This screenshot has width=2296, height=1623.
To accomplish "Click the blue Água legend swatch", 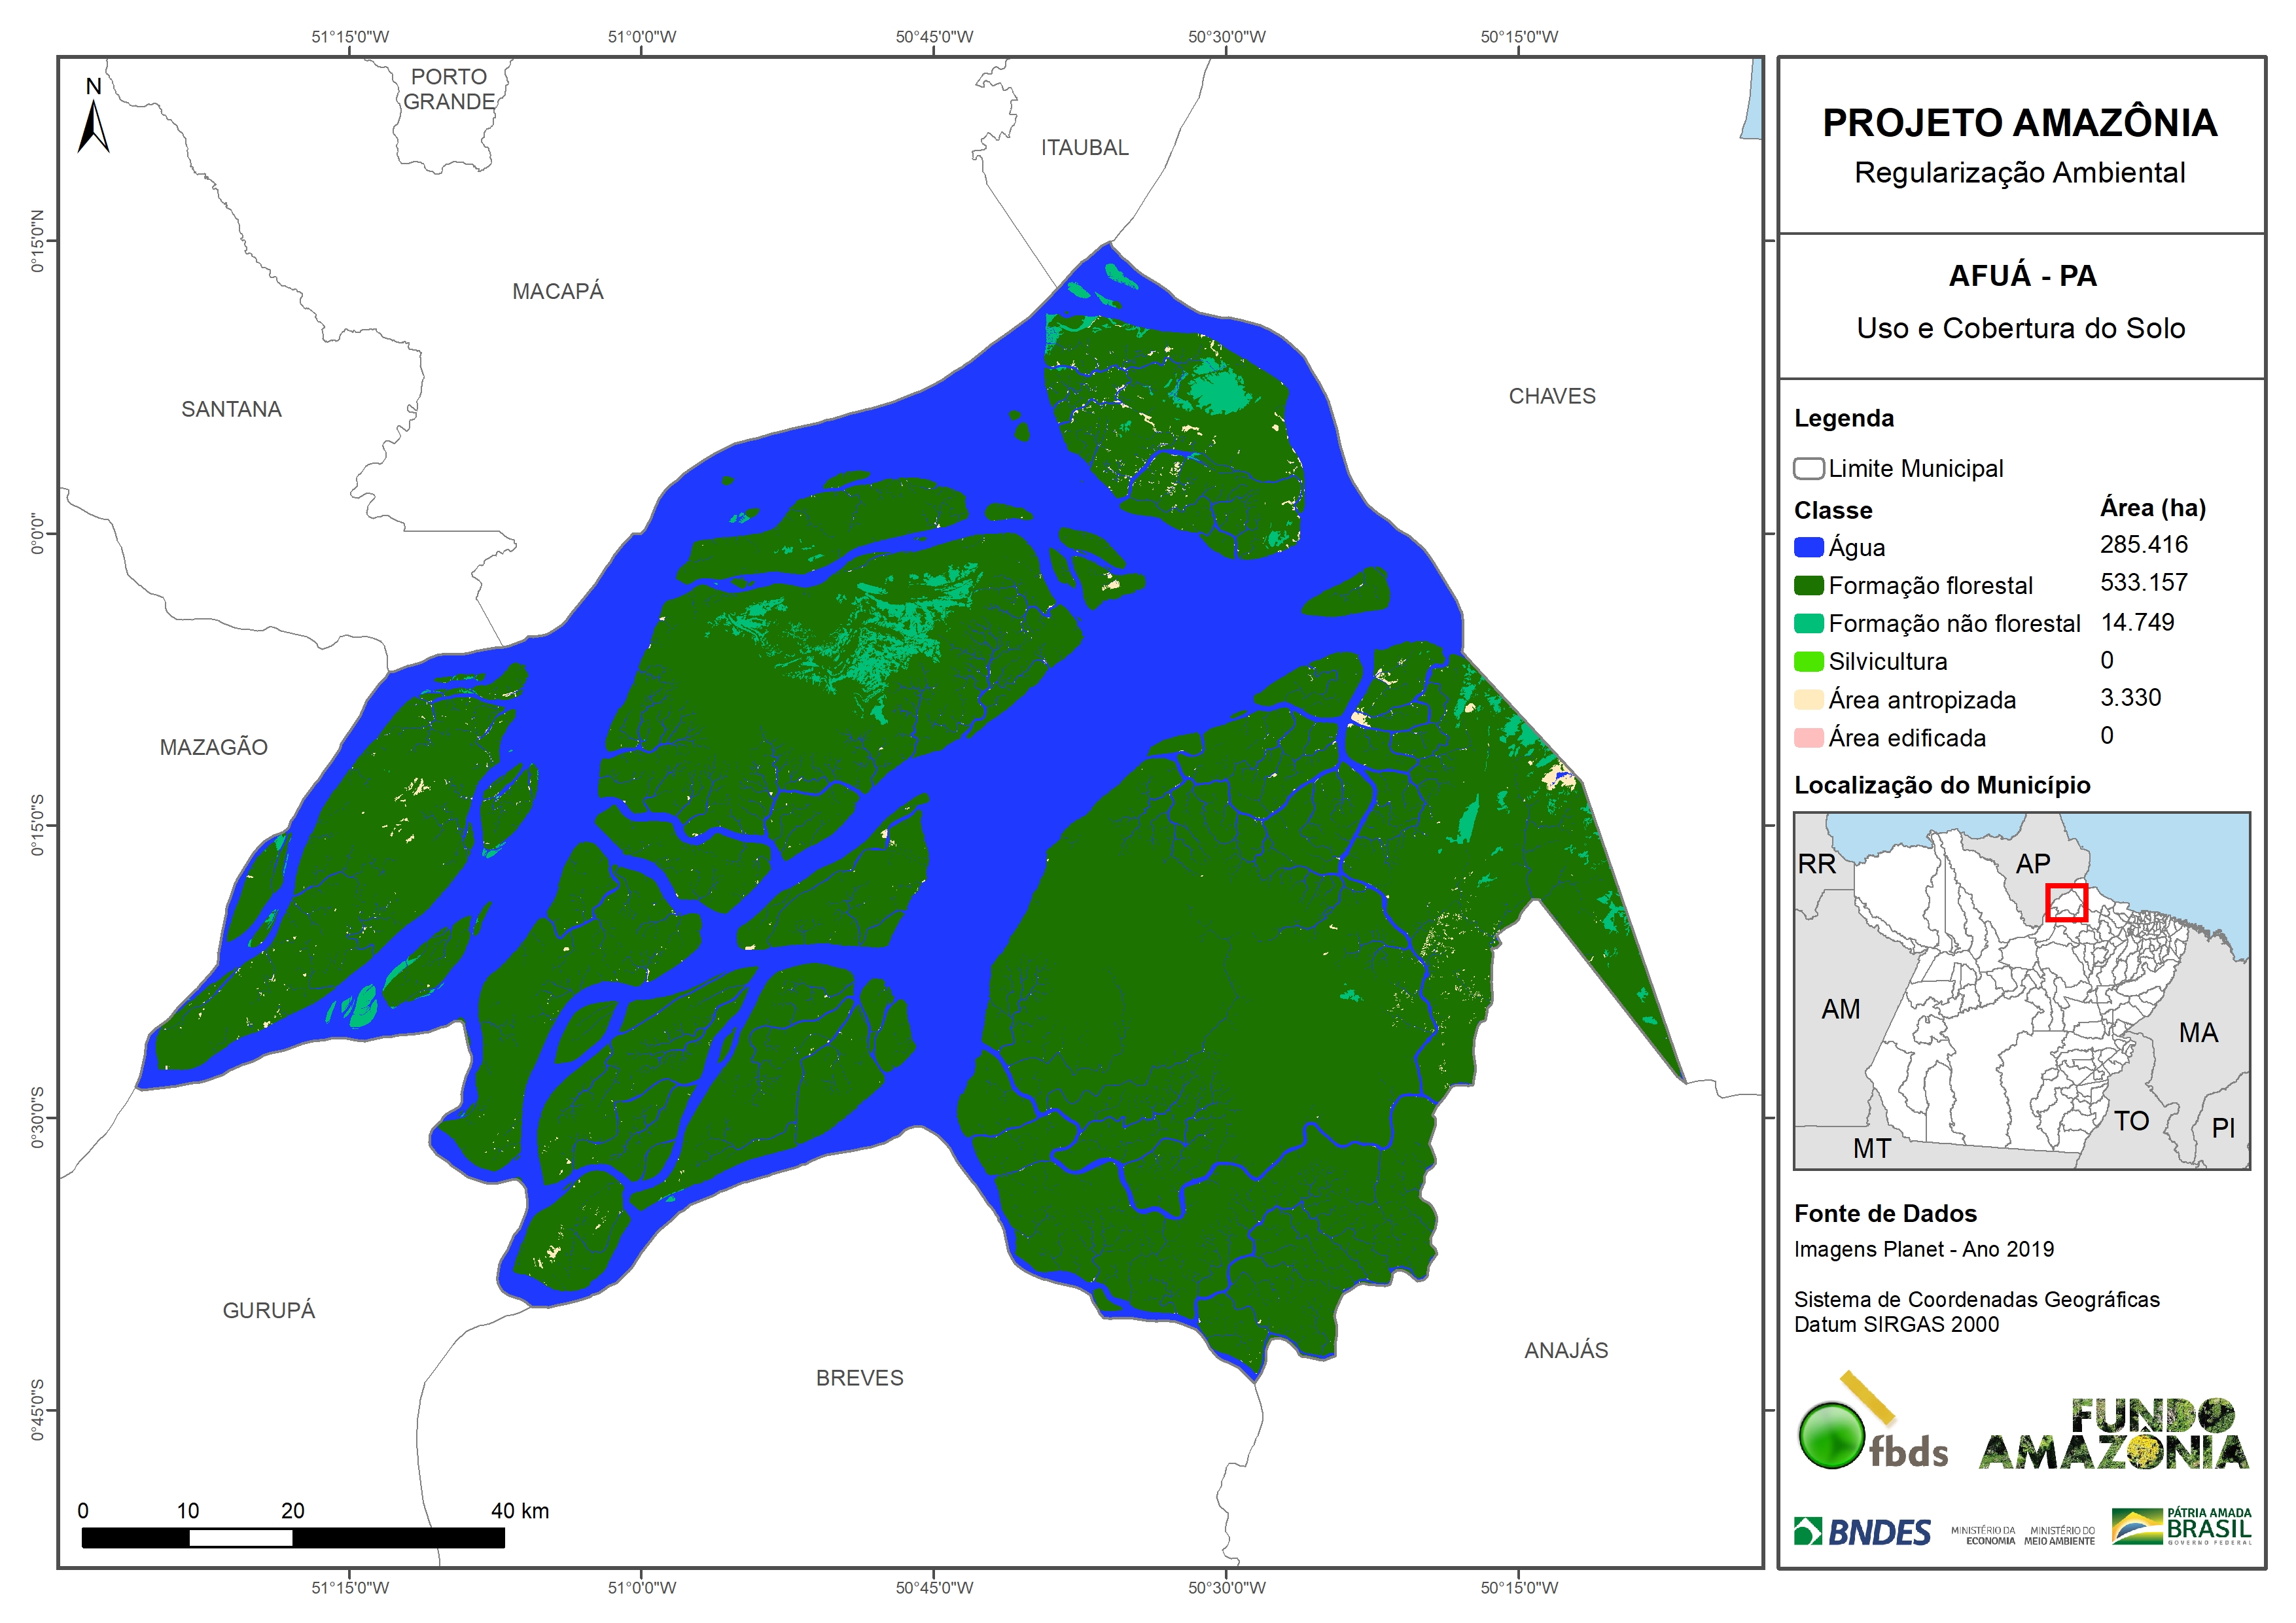I will pos(1808,547).
